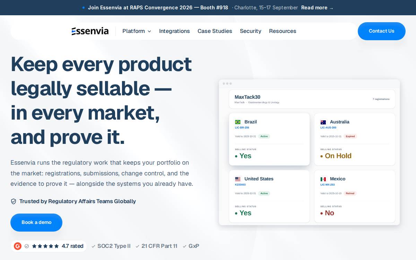Click the 'Yes' status on Brazil card
Screen dimensions: 416x260
243,156
